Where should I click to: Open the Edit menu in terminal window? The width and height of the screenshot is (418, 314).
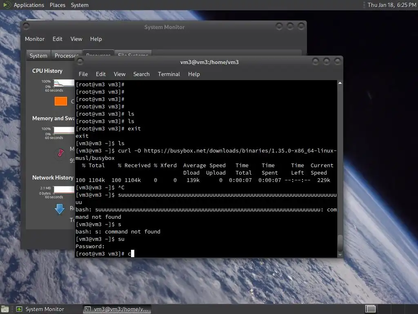(101, 74)
